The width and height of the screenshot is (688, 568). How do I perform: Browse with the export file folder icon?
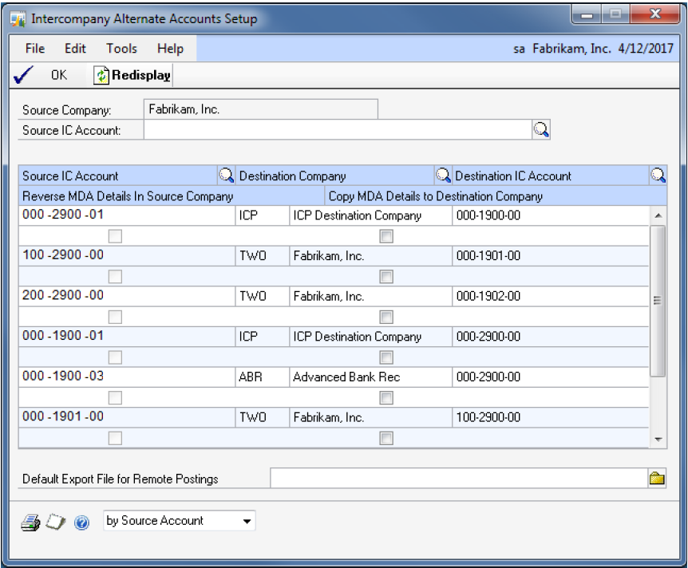pos(657,479)
